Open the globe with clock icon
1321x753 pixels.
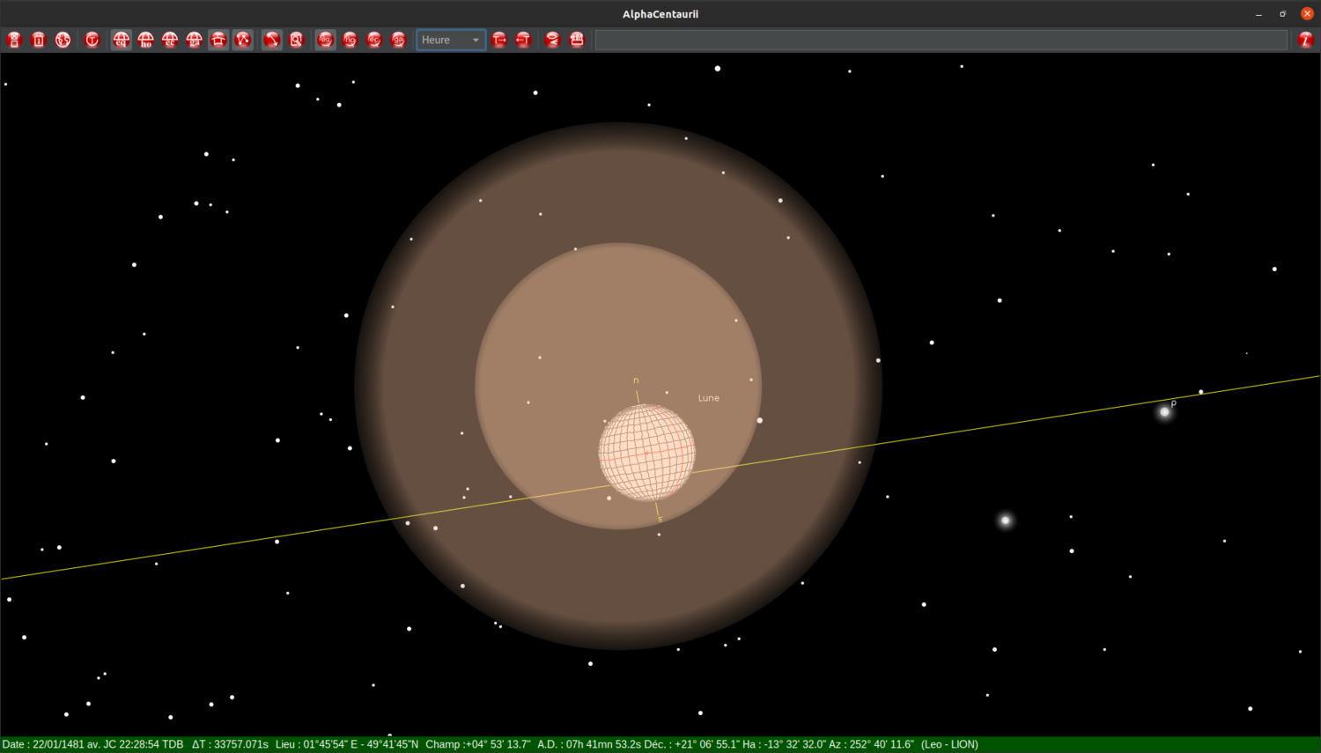63,39
